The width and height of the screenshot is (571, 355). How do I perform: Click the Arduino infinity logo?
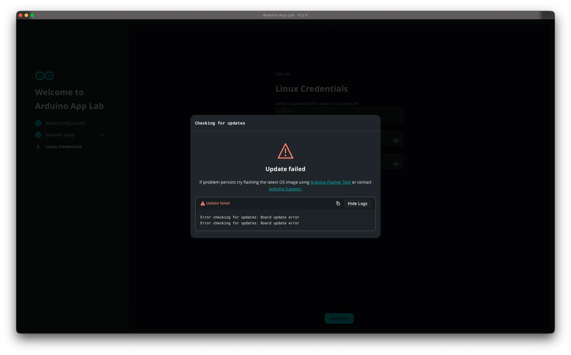click(44, 76)
